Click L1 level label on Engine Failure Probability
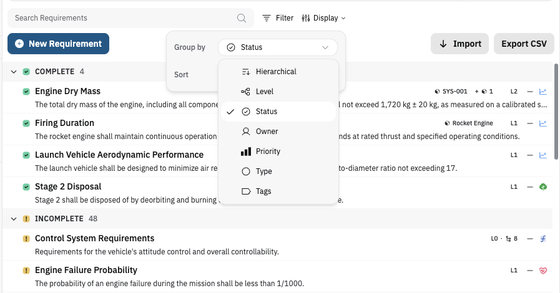Image resolution: width=560 pixels, height=293 pixels. (x=514, y=271)
